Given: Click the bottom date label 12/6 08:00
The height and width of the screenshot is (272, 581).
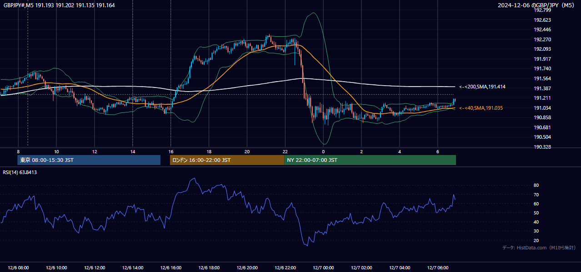Looking at the screenshot, I should (x=18, y=267).
